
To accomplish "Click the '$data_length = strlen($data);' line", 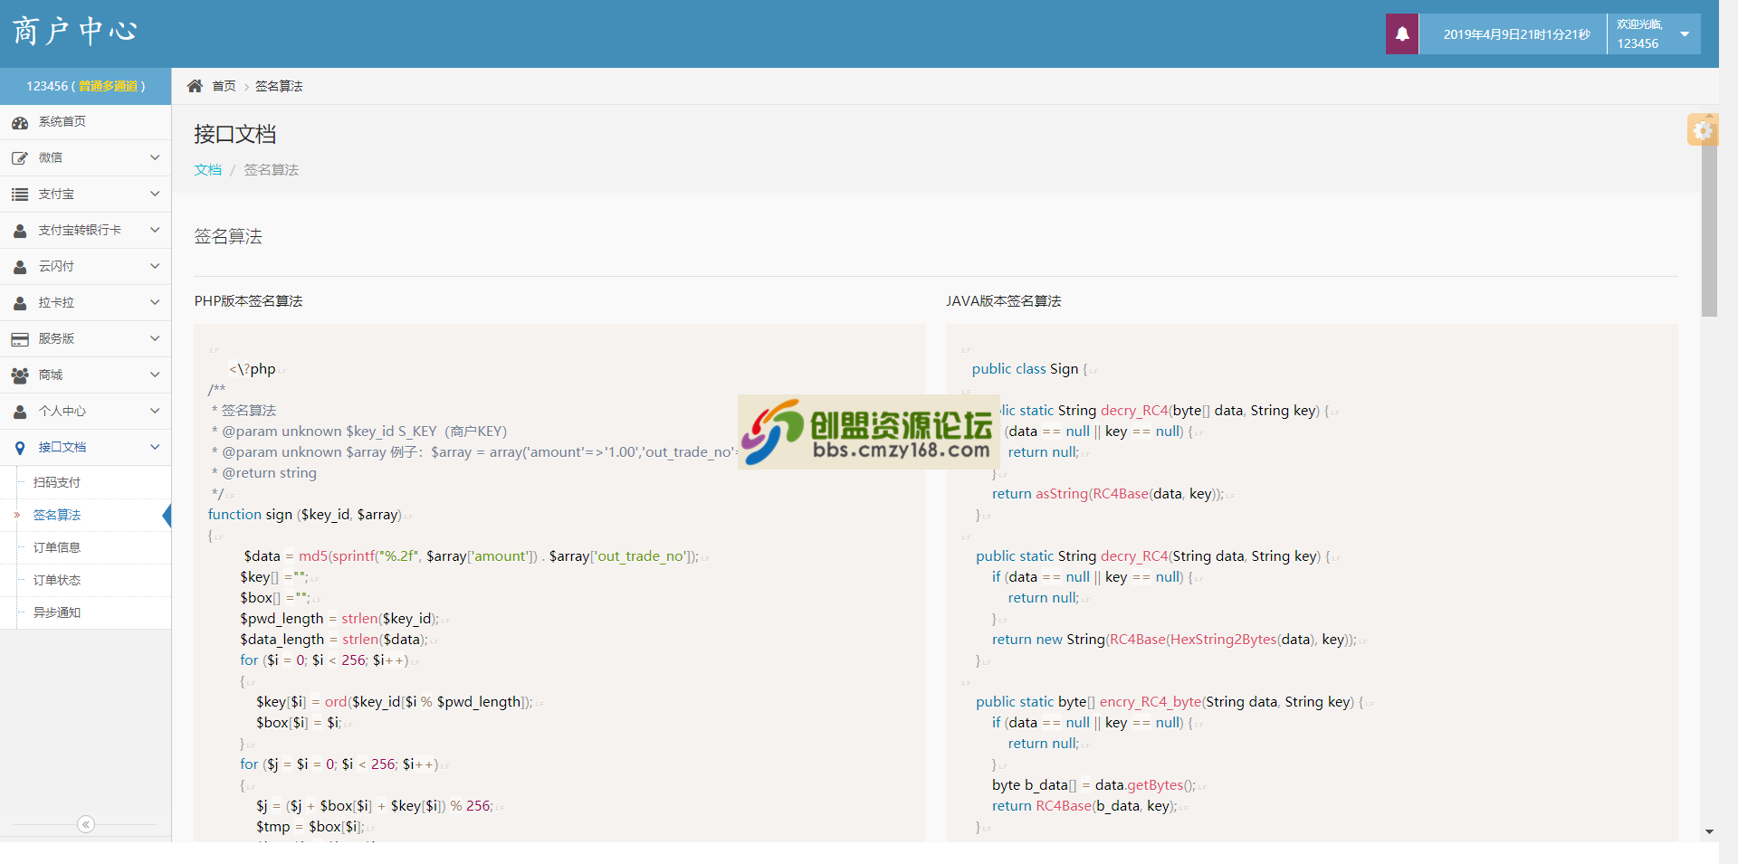I will [x=334, y=640].
